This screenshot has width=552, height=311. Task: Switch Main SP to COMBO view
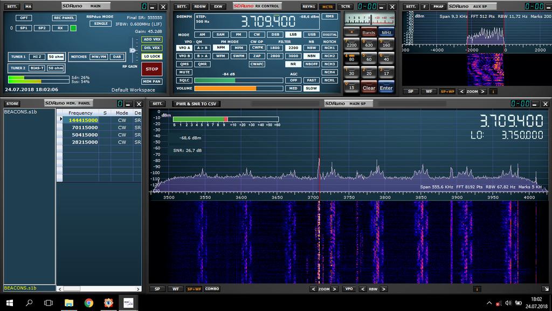click(x=212, y=289)
